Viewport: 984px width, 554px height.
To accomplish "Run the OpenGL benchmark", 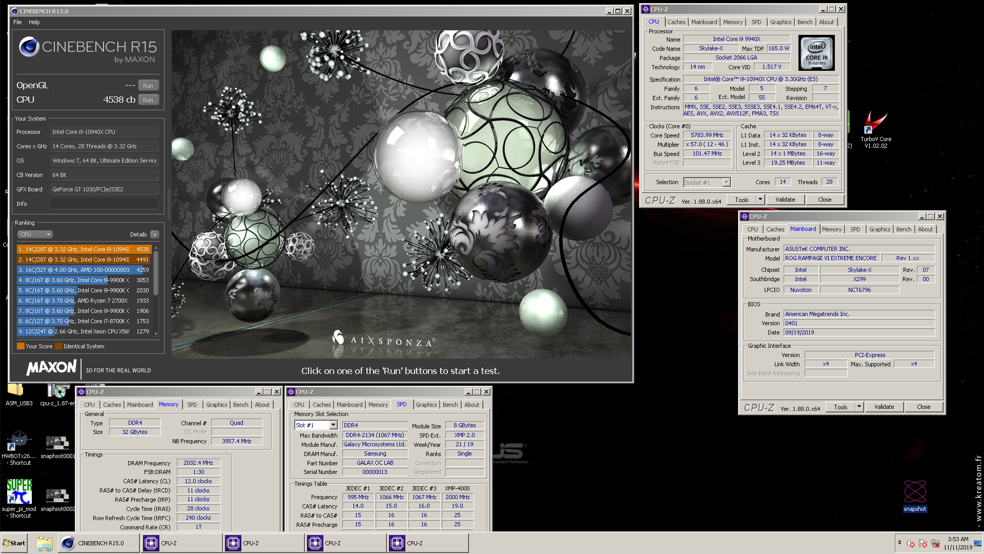I will pos(148,86).
